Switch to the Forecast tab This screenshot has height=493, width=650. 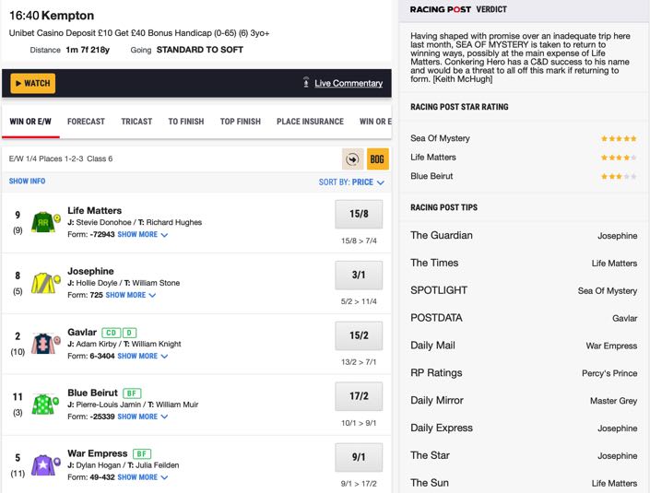coord(86,122)
